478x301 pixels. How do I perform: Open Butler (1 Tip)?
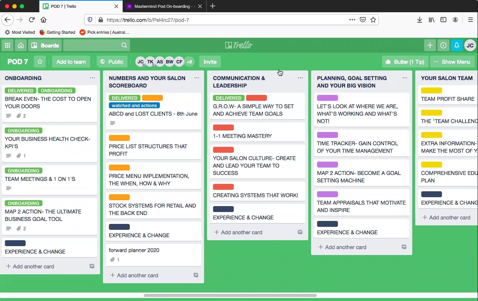[x=405, y=62]
